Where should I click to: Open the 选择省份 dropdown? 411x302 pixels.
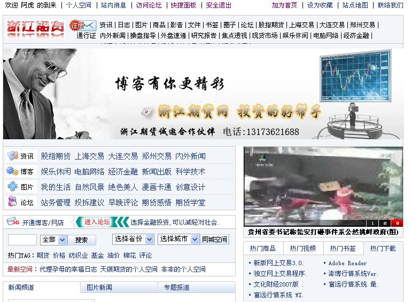133,239
